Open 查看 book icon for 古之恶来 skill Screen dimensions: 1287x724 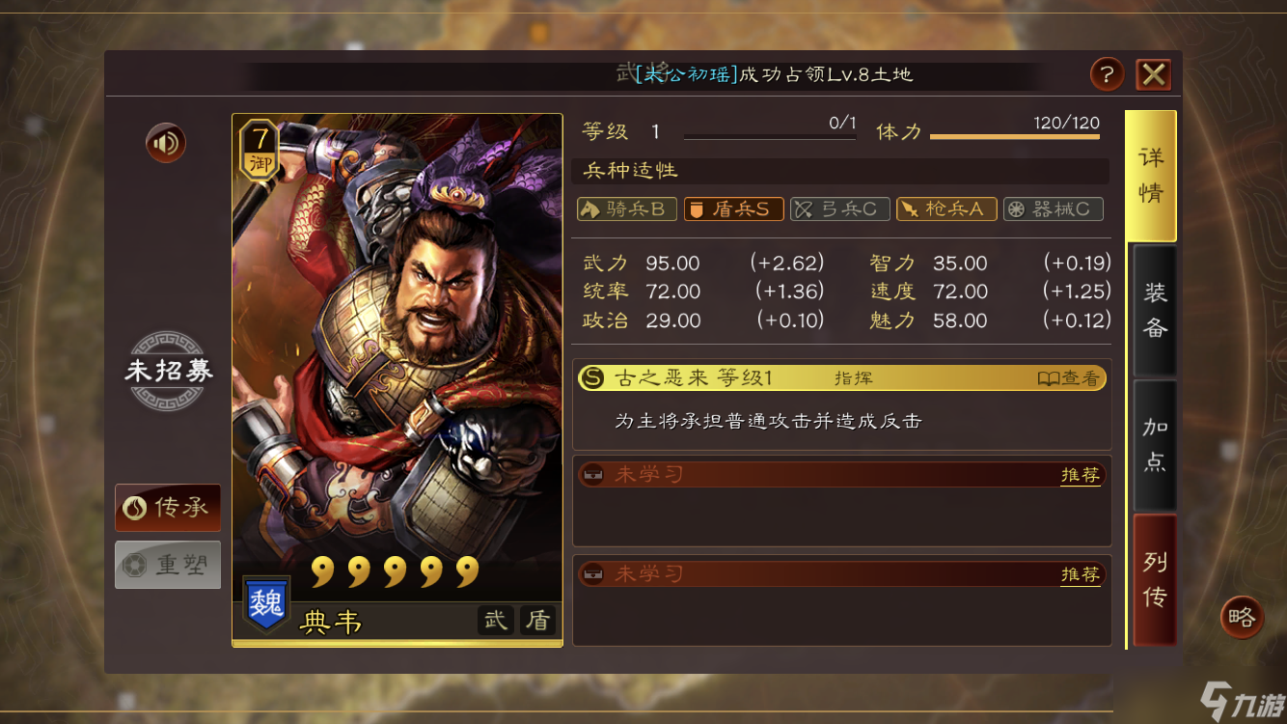pyautogui.click(x=1068, y=378)
